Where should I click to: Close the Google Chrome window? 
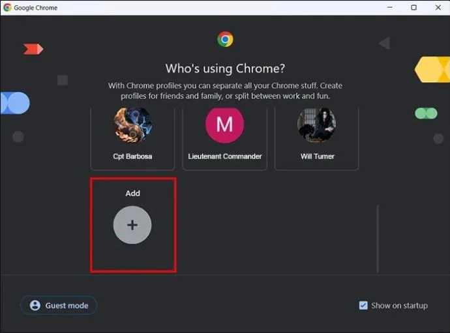[x=438, y=7]
